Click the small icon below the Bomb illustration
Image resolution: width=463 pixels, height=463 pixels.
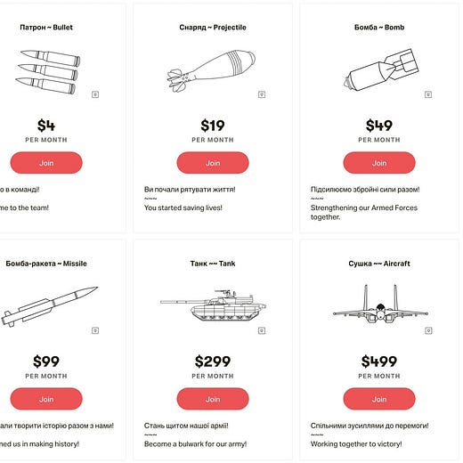pyautogui.click(x=428, y=94)
